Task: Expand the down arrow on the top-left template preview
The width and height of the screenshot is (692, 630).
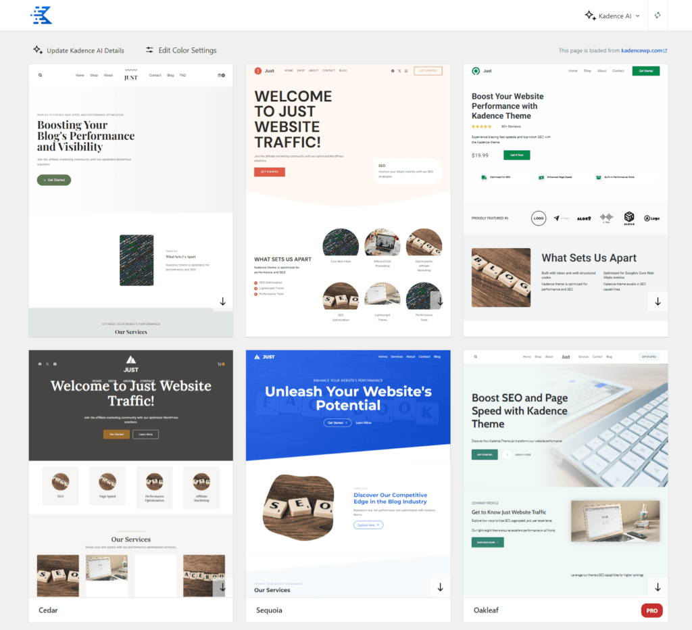Action: tap(223, 301)
